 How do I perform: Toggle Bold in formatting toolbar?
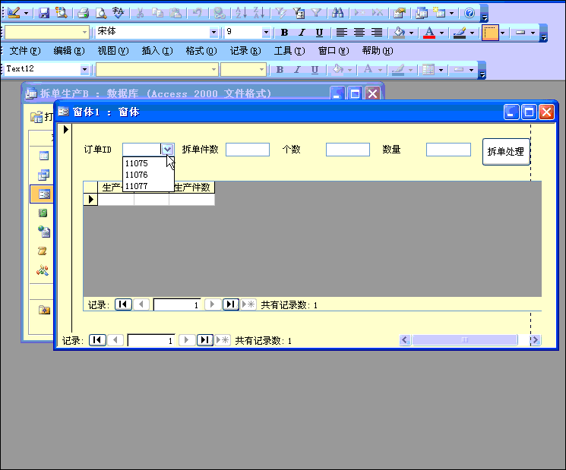[284, 33]
